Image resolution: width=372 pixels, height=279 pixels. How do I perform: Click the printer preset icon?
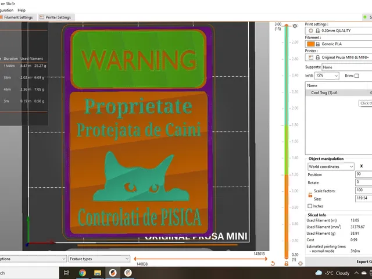311,57
